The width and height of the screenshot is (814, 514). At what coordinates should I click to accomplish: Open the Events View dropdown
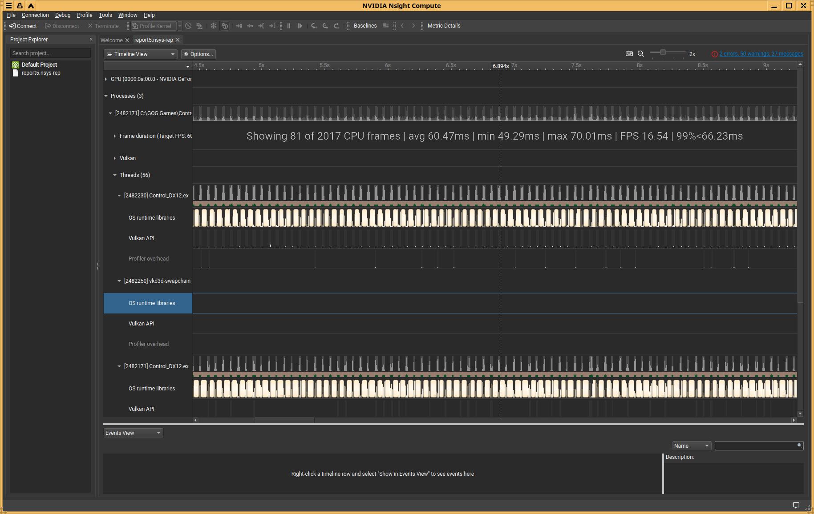133,433
